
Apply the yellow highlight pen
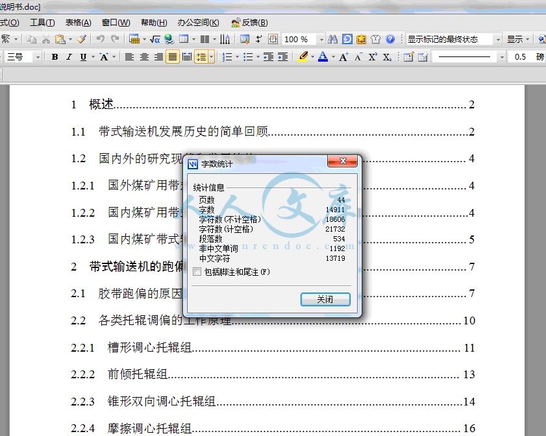pyautogui.click(x=303, y=56)
